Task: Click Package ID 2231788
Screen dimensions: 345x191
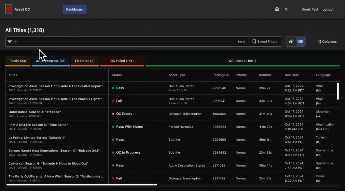Action: coord(219,178)
